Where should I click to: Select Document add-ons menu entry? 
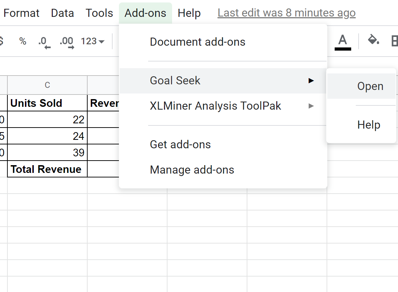pos(197,42)
